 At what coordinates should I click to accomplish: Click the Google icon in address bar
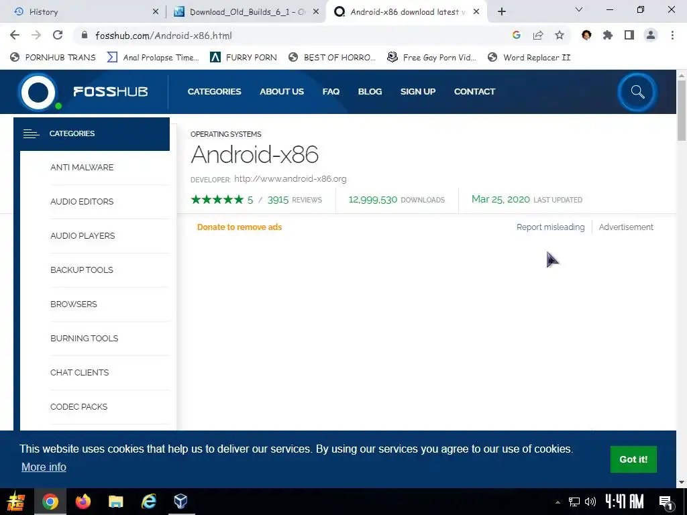(517, 36)
